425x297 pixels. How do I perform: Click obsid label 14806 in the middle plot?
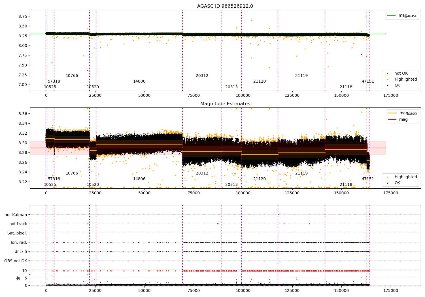pyautogui.click(x=139, y=179)
